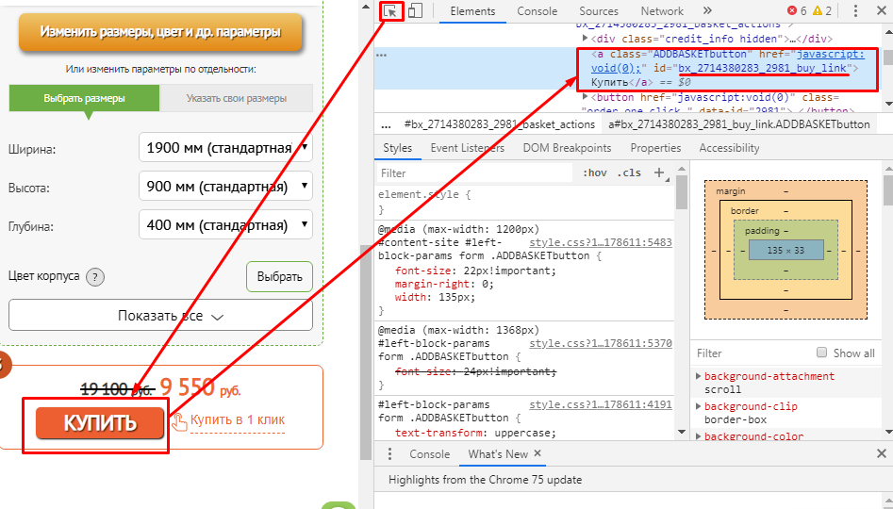Click the computed Filter input field
The width and height of the screenshot is (893, 509).
[752, 353]
